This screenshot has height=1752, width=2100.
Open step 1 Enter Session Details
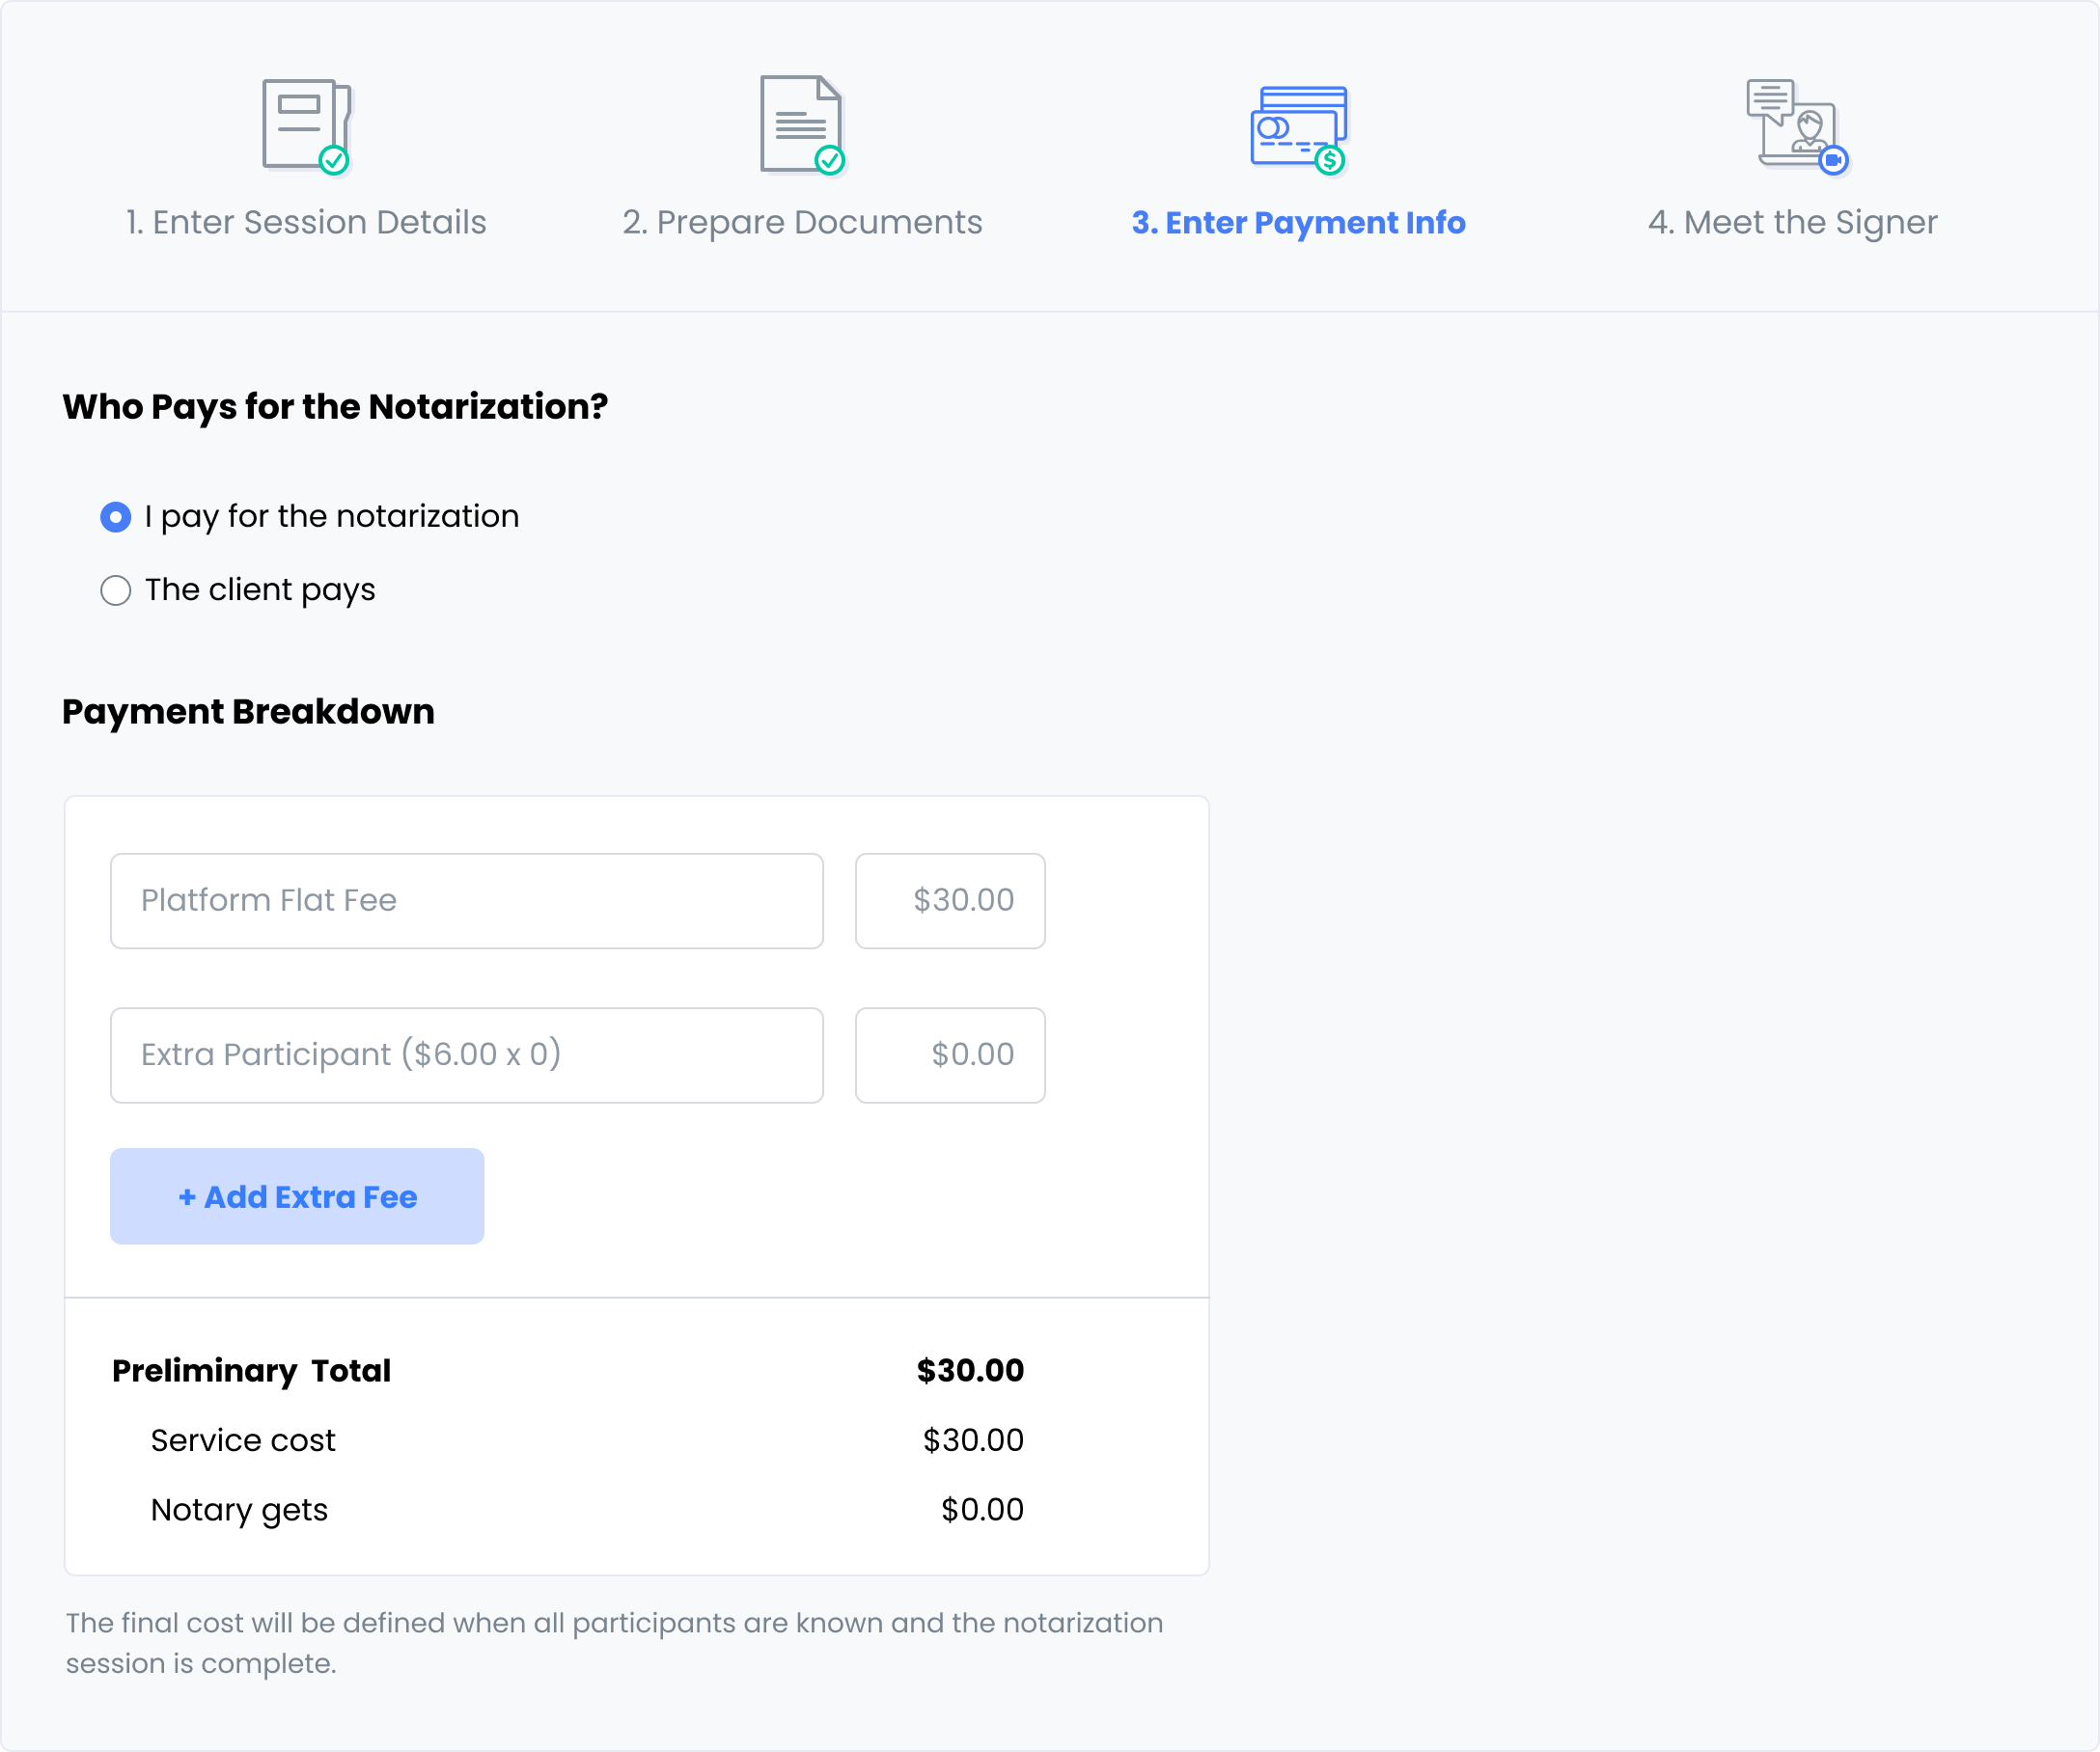click(x=306, y=222)
